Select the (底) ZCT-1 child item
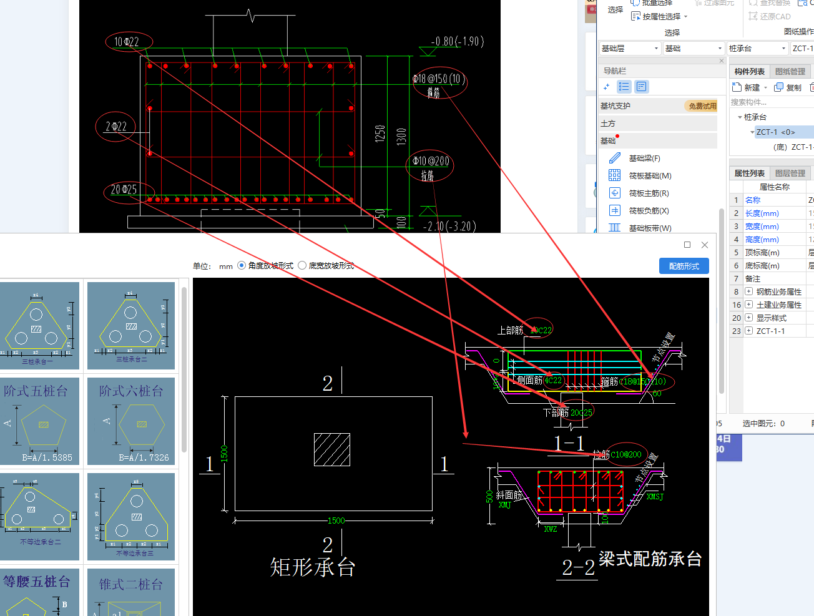Image resolution: width=814 pixels, height=616 pixels. pyautogui.click(x=793, y=147)
